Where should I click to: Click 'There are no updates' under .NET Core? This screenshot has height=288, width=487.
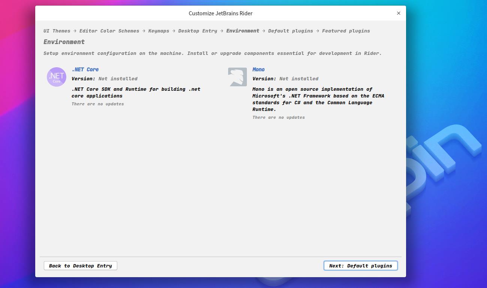point(98,104)
